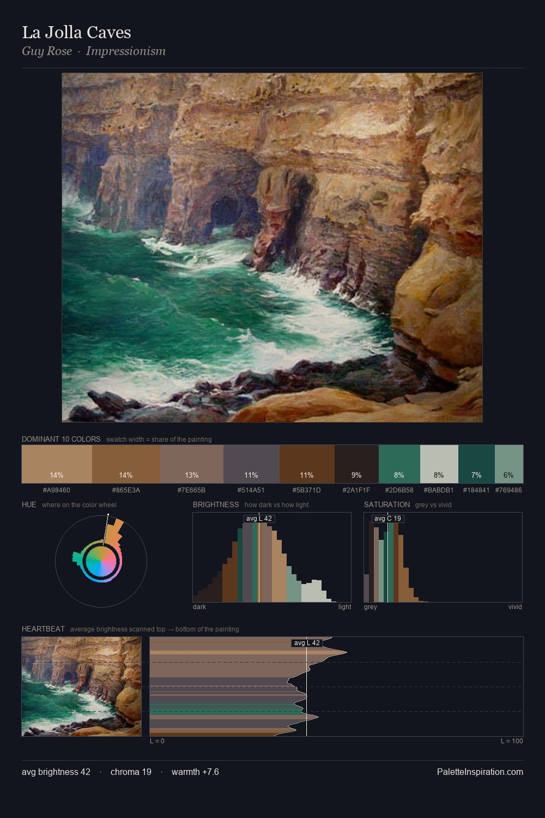Image resolution: width=545 pixels, height=818 pixels.
Task: Select the #BABDB1 light grey swatch
Action: [x=439, y=464]
